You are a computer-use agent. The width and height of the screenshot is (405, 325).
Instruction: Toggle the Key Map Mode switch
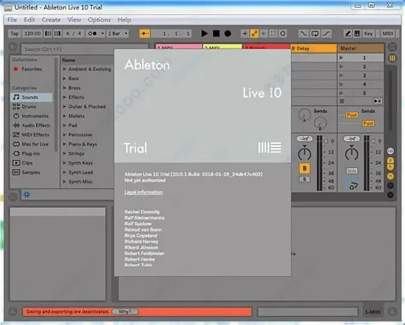(x=368, y=34)
